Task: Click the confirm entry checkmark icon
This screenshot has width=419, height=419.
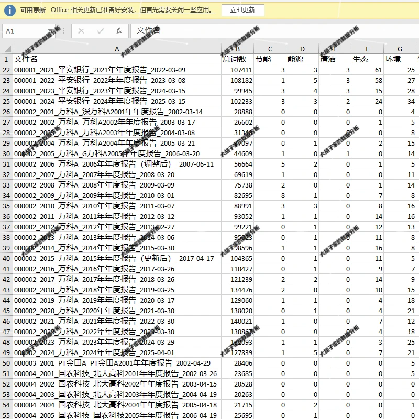Action: [x=100, y=31]
